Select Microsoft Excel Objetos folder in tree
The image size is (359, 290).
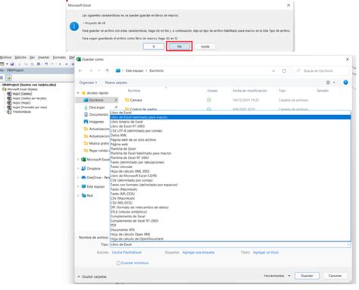22,89
